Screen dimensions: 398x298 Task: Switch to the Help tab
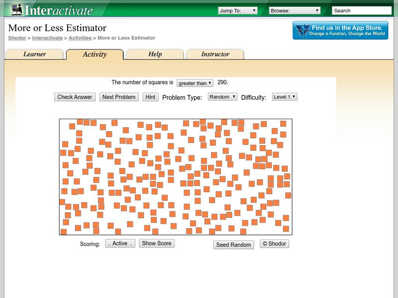[155, 54]
